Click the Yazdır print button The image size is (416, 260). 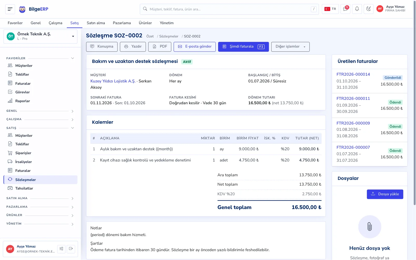pyautogui.click(x=133, y=47)
